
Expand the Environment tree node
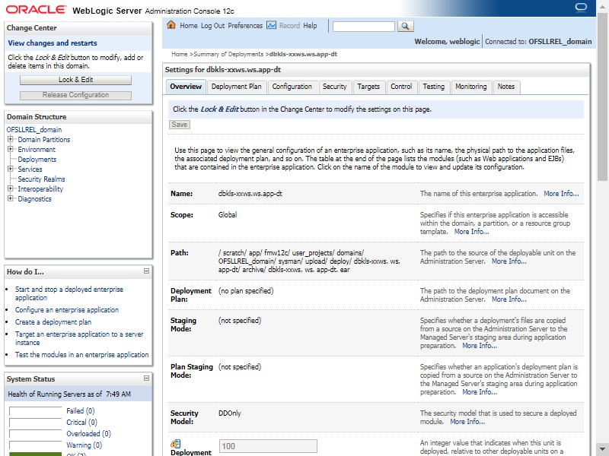[x=11, y=149]
